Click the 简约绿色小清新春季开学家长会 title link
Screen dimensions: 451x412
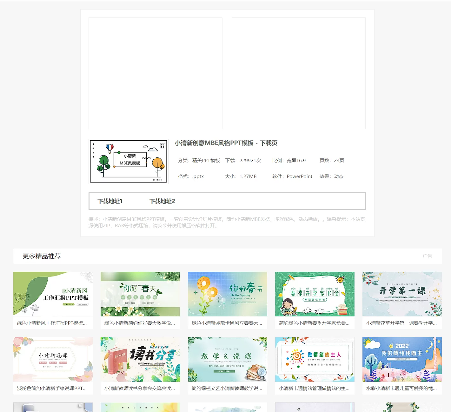(314, 323)
